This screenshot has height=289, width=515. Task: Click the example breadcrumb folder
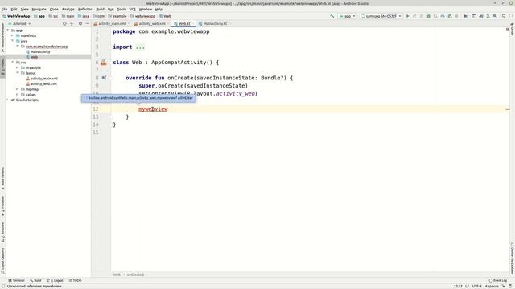pos(117,16)
